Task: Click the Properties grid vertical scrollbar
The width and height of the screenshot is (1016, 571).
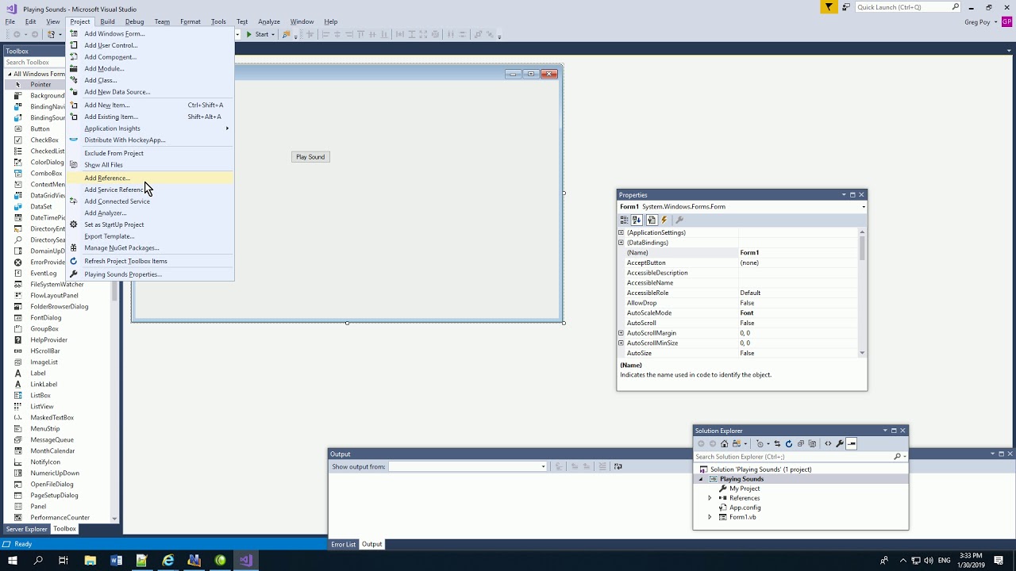Action: coord(863,293)
